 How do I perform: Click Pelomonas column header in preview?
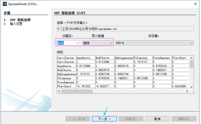click(143, 58)
